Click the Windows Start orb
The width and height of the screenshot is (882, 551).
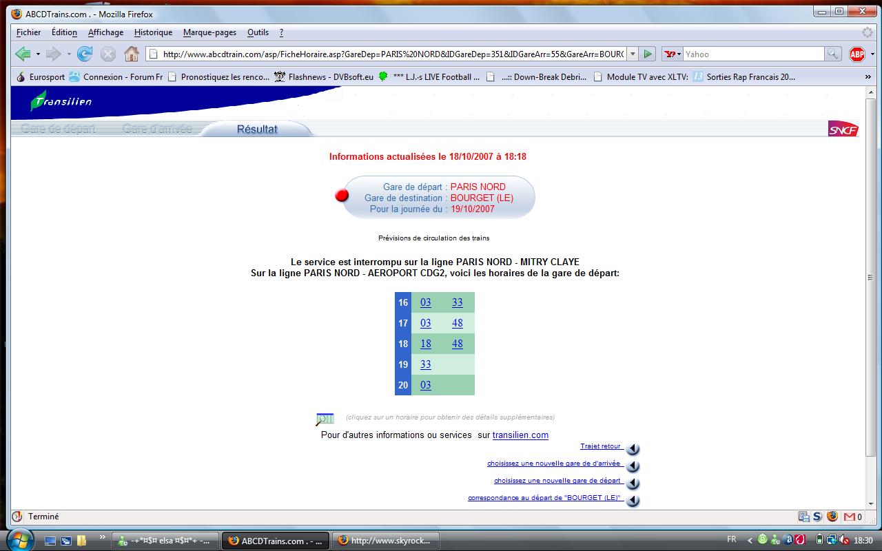(x=19, y=539)
